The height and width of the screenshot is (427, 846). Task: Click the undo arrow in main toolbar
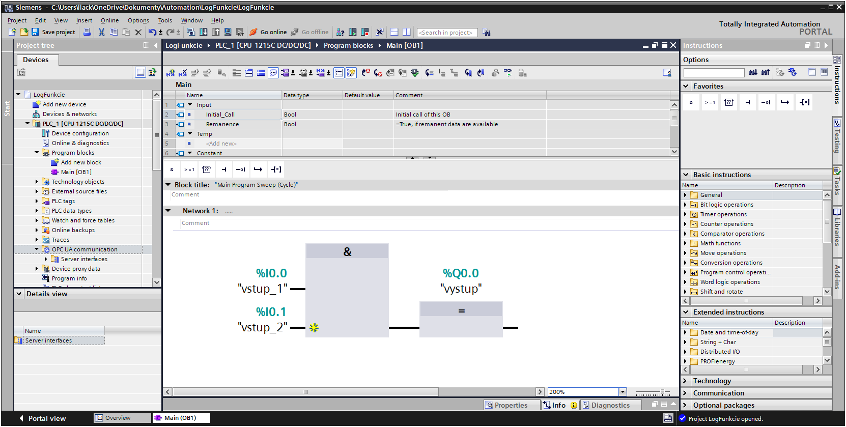(152, 32)
